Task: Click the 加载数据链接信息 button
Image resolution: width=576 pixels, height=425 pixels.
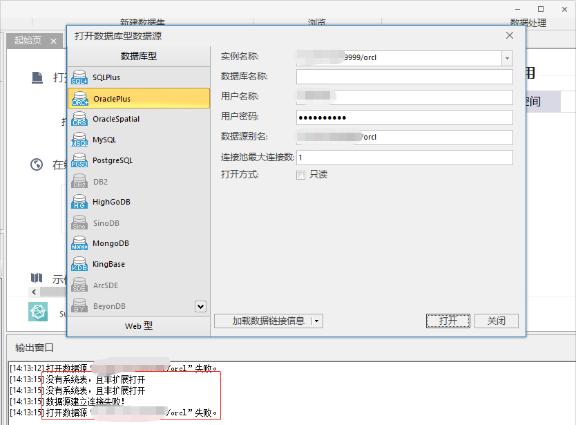Action: pyautogui.click(x=268, y=321)
